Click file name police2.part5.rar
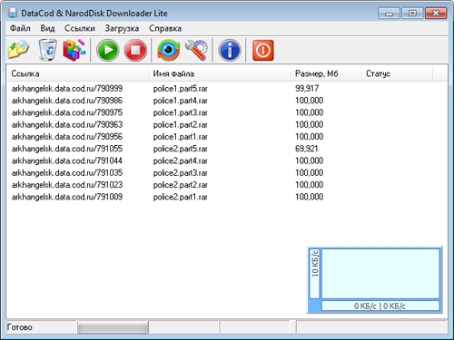The image size is (454, 340). click(x=180, y=149)
